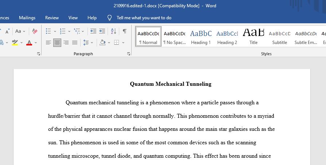Open the Line Spacing dropdown arrow
This screenshot has width=326, height=165.
(x=92, y=43)
